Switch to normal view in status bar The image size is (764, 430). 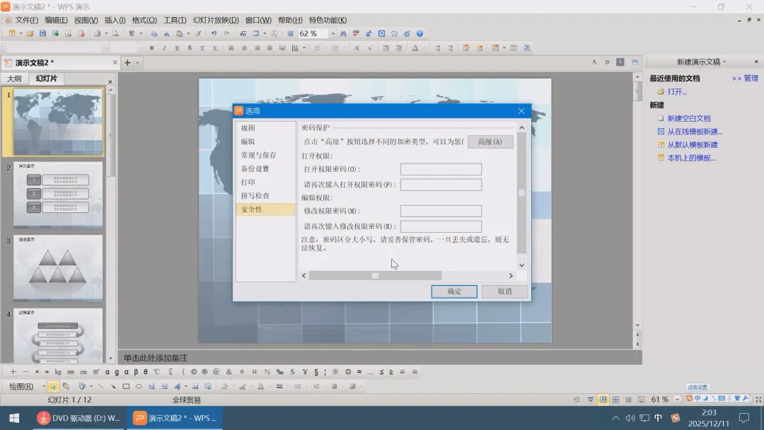pyautogui.click(x=603, y=400)
